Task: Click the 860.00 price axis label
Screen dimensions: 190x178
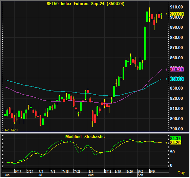Action: pos(176,58)
